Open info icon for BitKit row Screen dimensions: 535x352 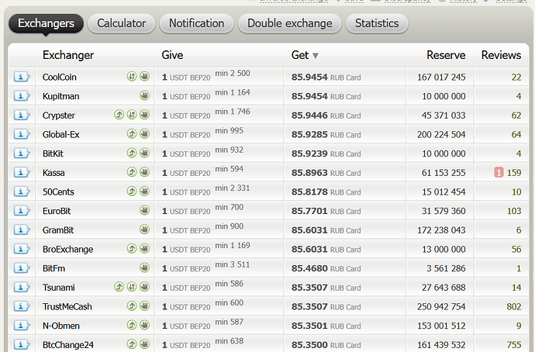coord(22,154)
